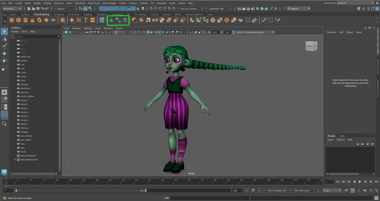Select the Move tool in the toolbox

click(4, 54)
